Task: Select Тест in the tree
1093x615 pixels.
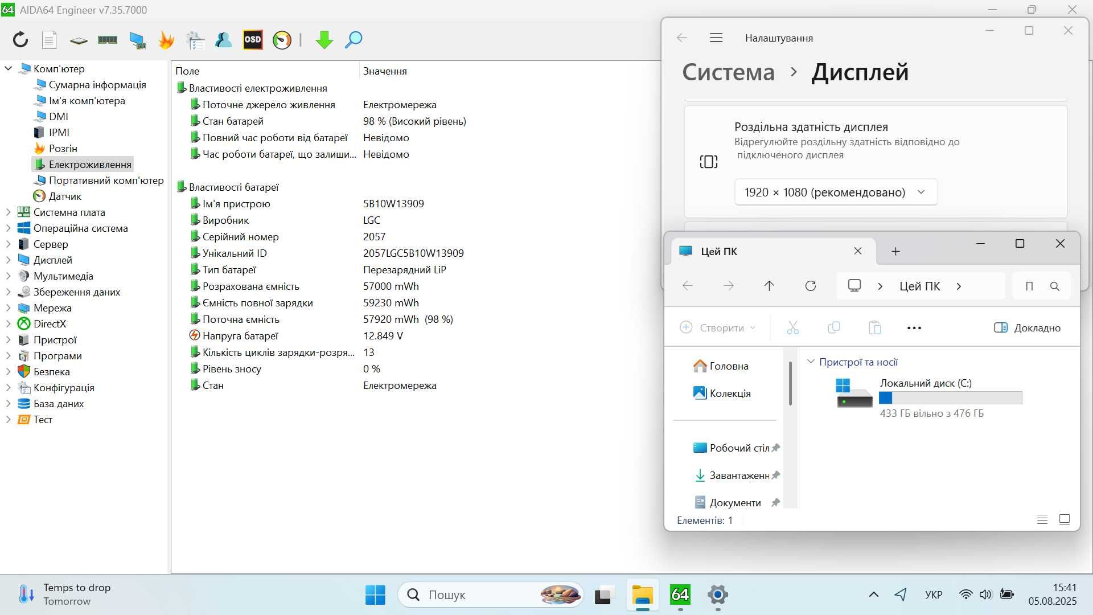Action: 43,419
